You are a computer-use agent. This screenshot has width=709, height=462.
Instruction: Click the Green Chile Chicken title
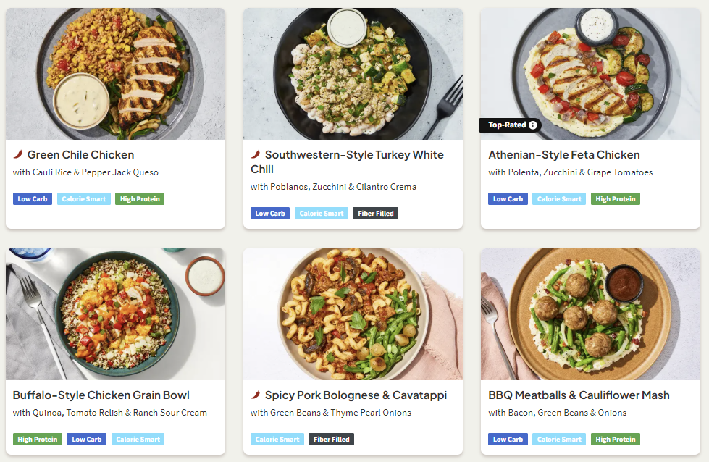point(80,154)
